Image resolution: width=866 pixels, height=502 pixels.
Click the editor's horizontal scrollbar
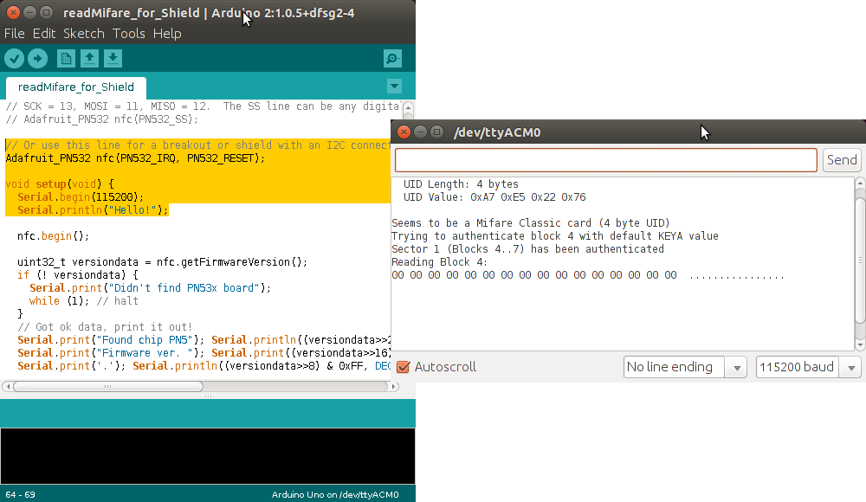108,386
